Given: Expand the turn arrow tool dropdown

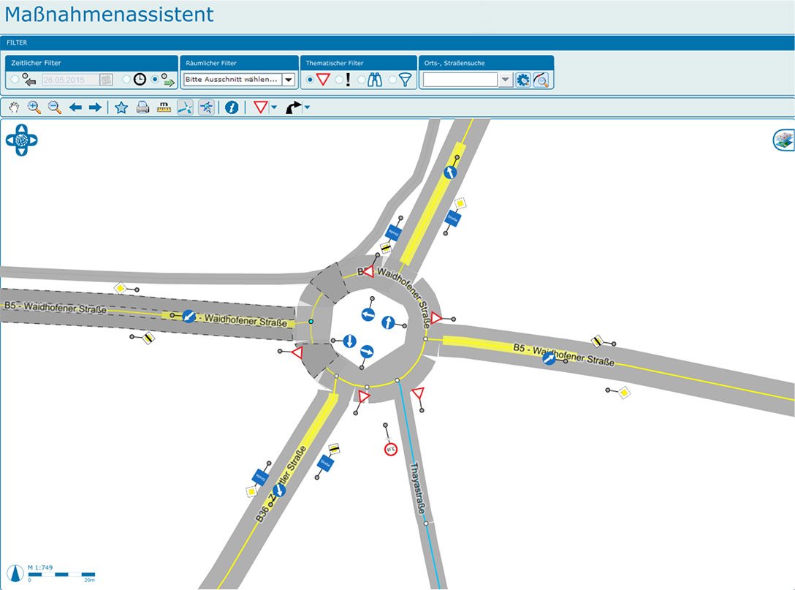Looking at the screenshot, I should (x=307, y=108).
